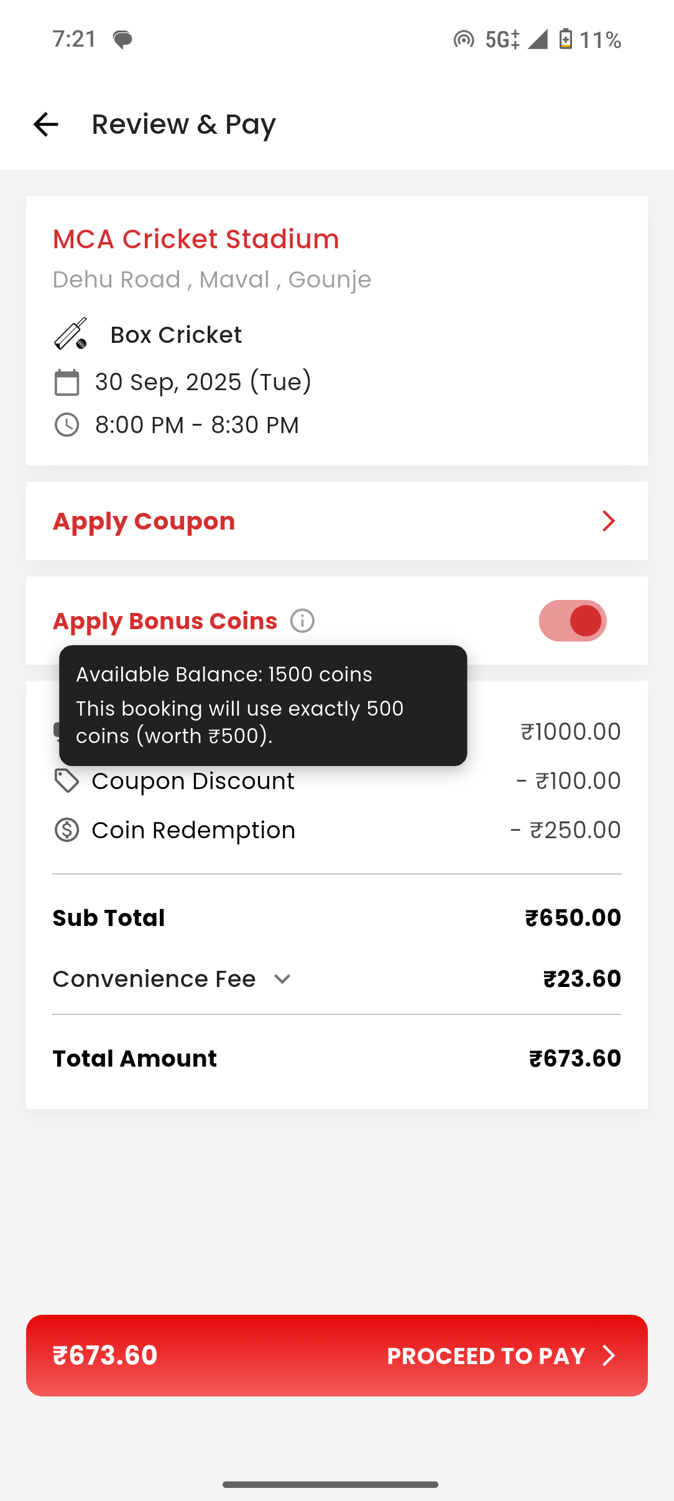
Task: Expand the Convenience Fee breakdown chevron
Action: click(282, 980)
